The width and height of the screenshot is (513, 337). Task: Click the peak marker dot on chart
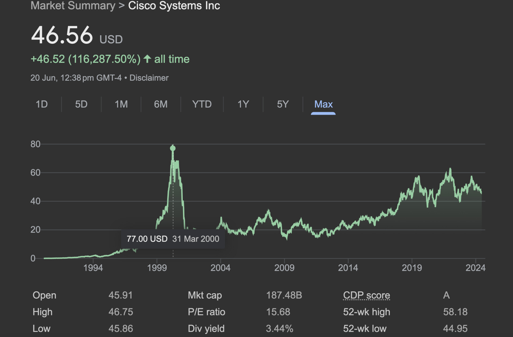point(173,148)
